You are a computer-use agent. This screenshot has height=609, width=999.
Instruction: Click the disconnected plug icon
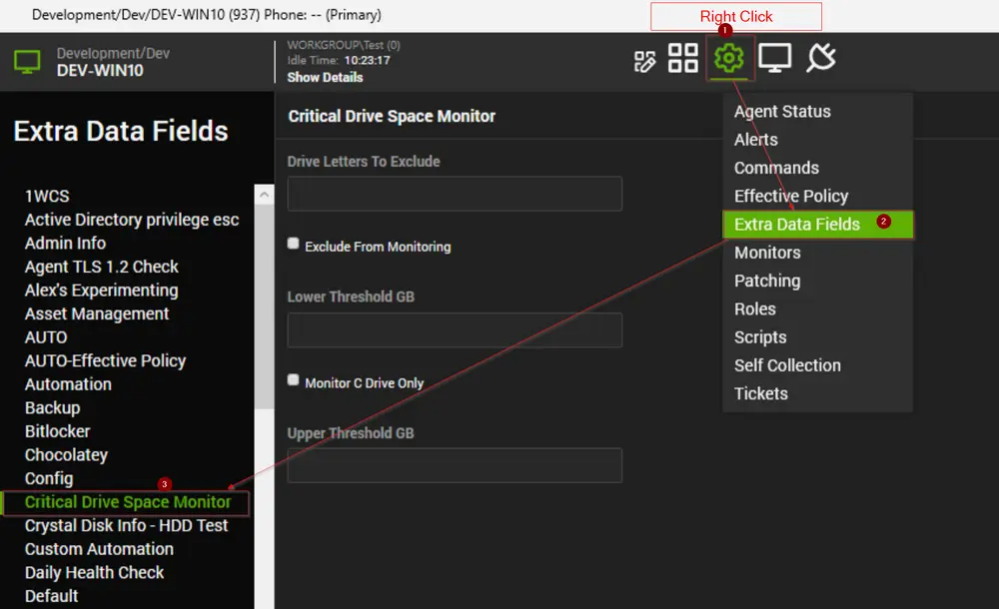[x=821, y=58]
